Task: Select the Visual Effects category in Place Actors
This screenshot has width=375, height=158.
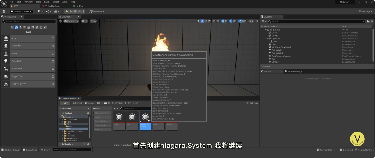Action: [33, 27]
